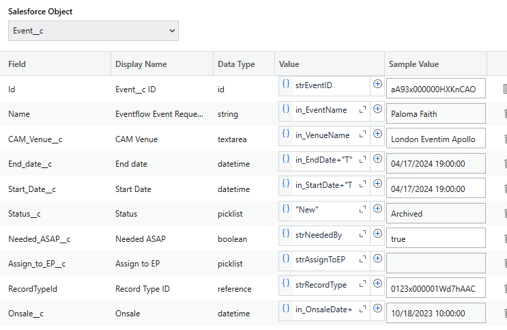Click plus circle icon for strRecordType value
507x330 pixels.
pos(377,284)
